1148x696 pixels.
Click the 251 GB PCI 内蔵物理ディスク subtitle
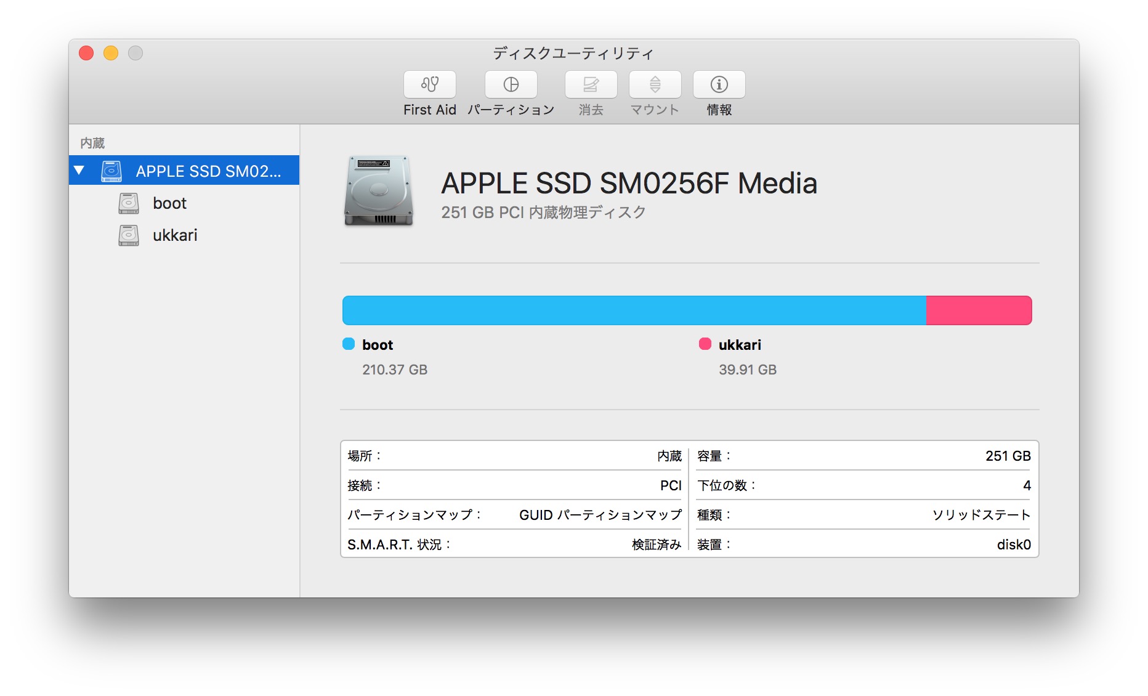point(543,212)
